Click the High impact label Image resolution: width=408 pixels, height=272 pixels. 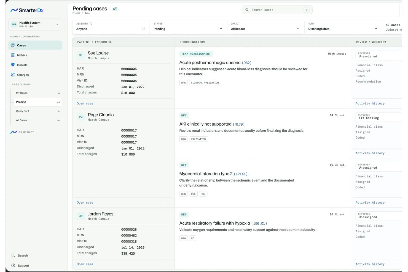tap(337, 54)
